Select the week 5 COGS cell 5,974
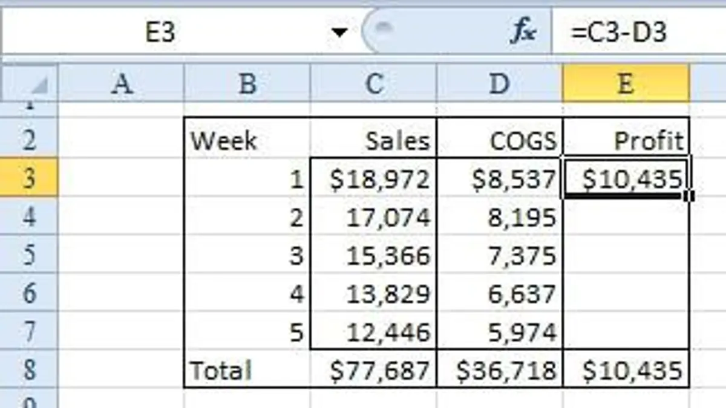The height and width of the screenshot is (408, 726). pyautogui.click(x=499, y=332)
